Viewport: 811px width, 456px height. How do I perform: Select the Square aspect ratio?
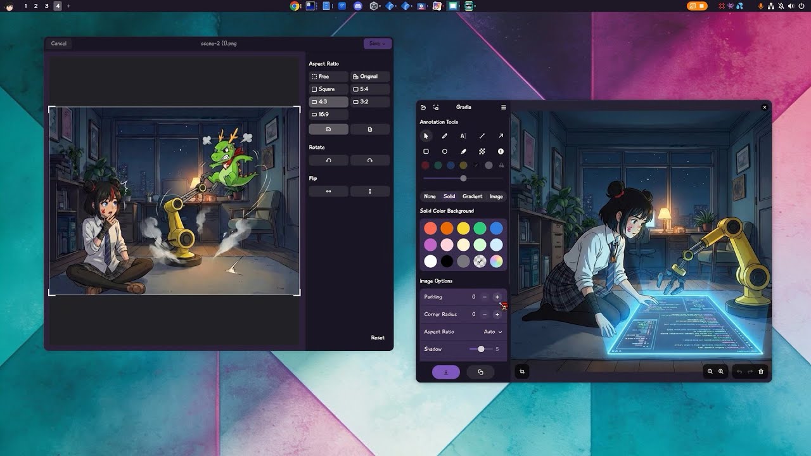point(328,89)
